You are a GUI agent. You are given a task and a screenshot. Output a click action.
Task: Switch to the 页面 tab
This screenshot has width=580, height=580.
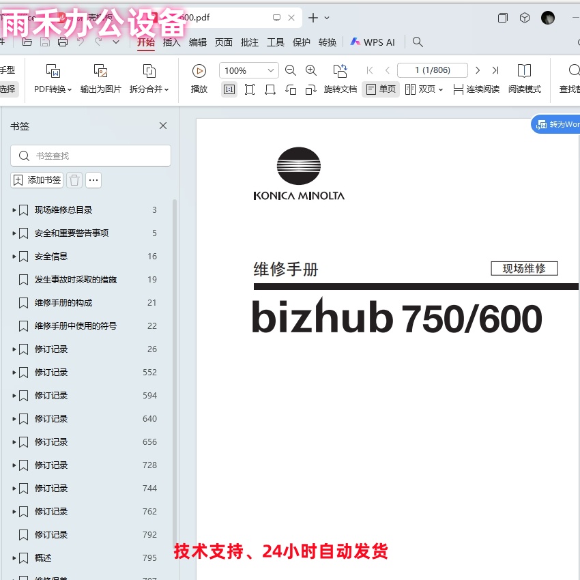(224, 42)
